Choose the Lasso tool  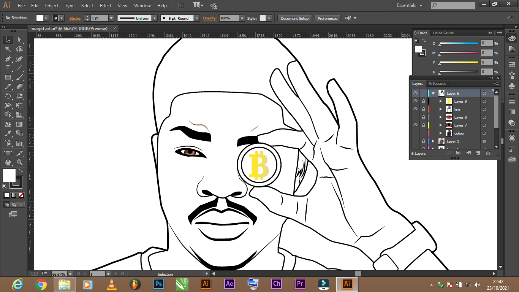(x=19, y=49)
